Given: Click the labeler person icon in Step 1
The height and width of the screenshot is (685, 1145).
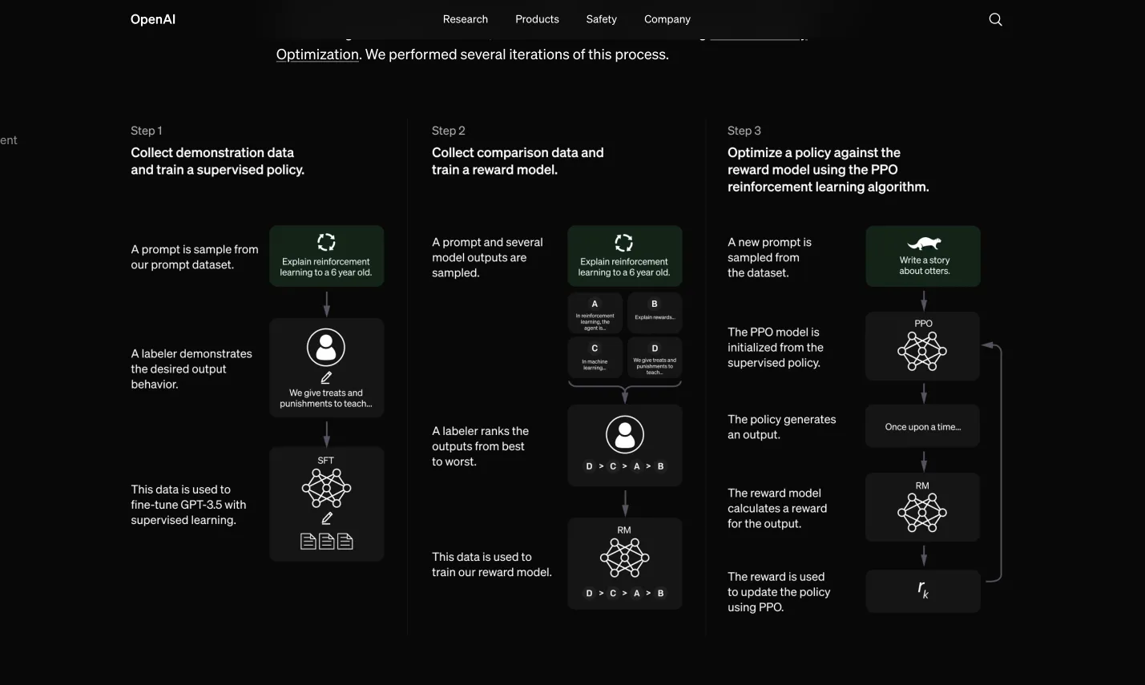Looking at the screenshot, I should pos(326,348).
